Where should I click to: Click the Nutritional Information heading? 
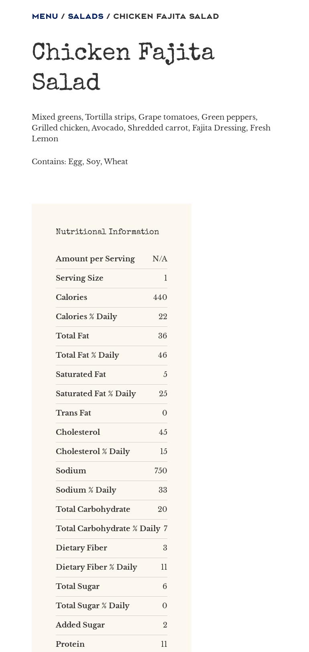coord(107,232)
